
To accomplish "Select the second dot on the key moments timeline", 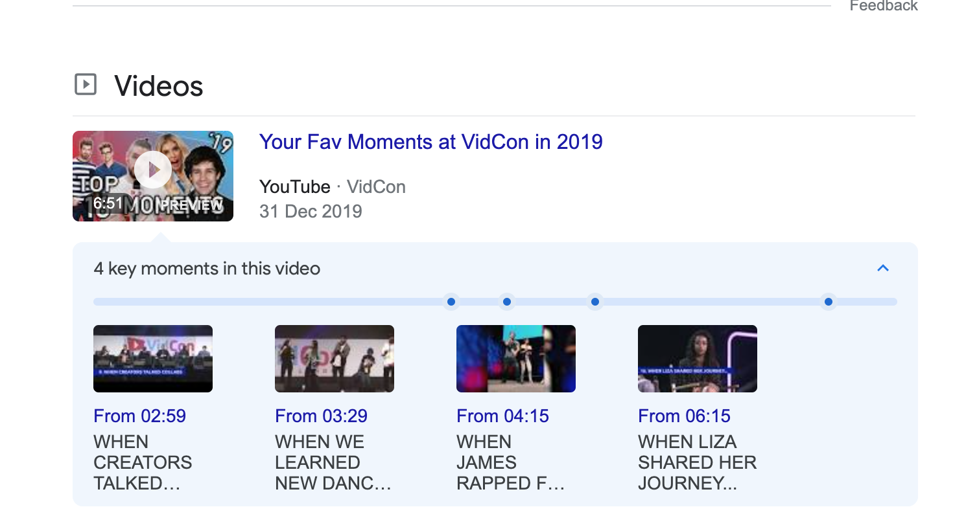I will 507,302.
